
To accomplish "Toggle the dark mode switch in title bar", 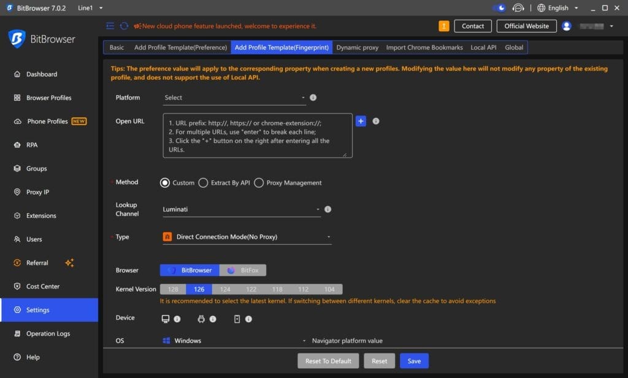I will [499, 8].
